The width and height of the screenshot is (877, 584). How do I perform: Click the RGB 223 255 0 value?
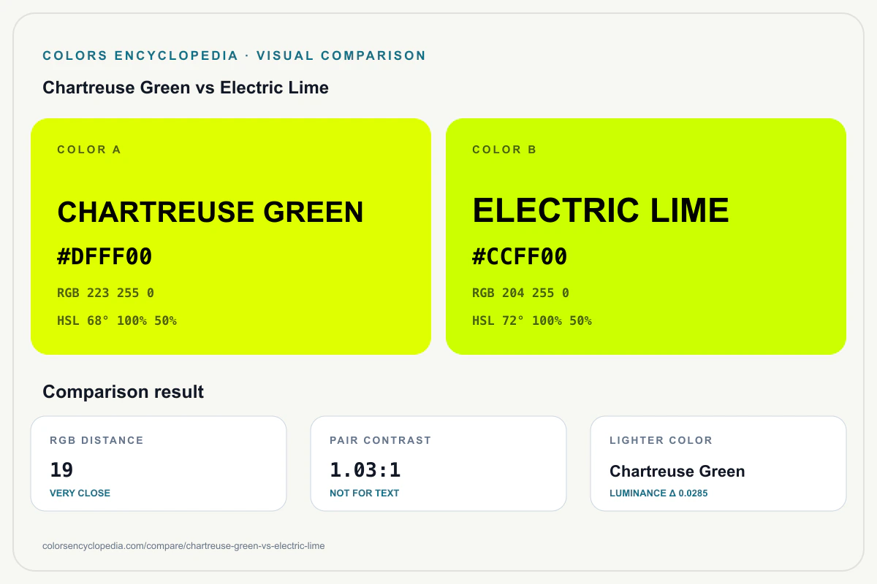tap(105, 293)
